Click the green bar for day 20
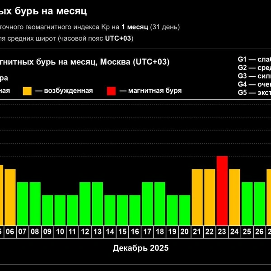Screen dimensions: 271x271 point(185,210)
